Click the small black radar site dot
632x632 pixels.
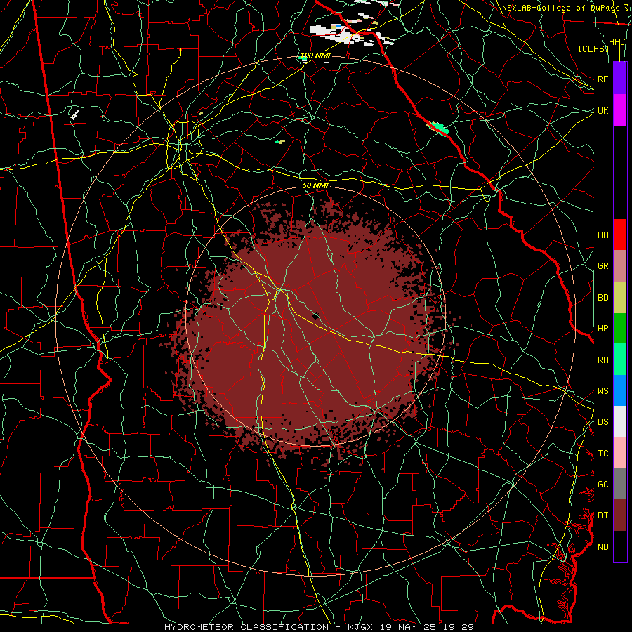coord(315,316)
